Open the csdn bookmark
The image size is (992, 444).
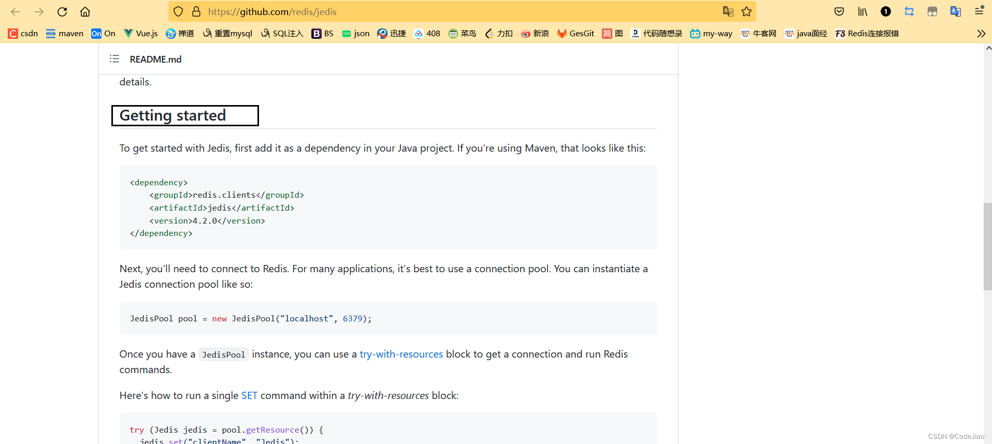click(x=23, y=34)
